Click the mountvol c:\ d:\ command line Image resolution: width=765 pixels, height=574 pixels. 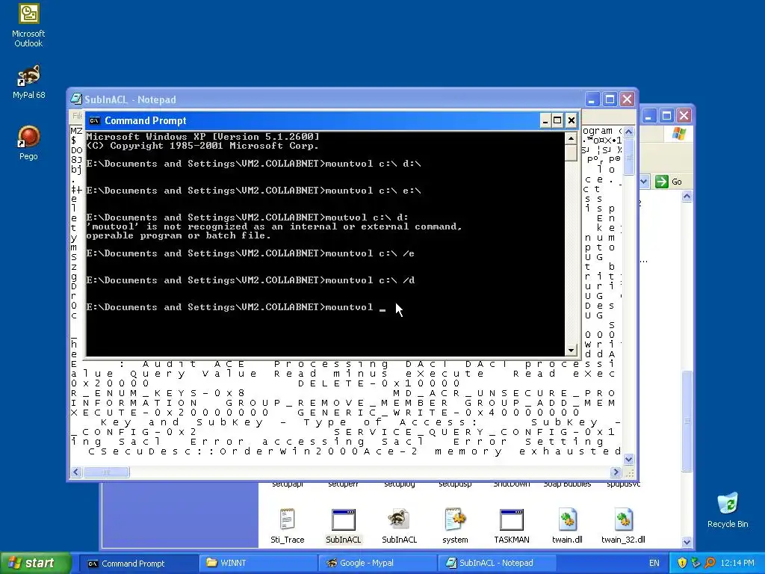(x=253, y=164)
